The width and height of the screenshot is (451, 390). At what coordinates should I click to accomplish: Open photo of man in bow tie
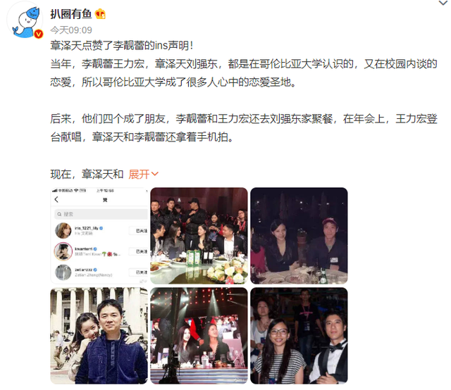pos(299,335)
